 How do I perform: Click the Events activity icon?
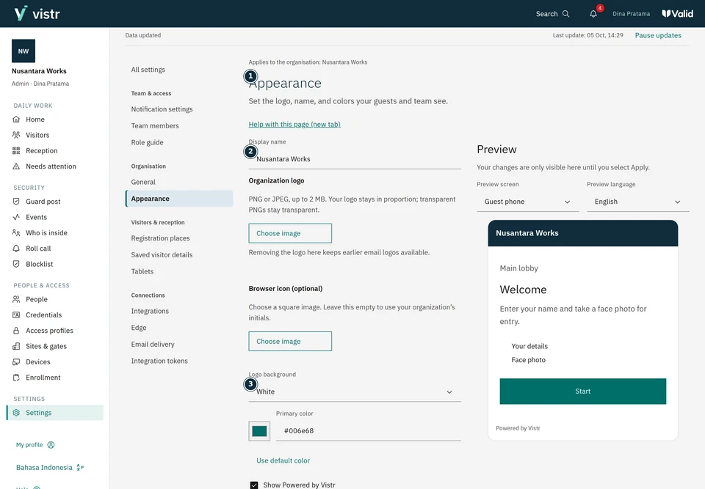[x=16, y=217]
